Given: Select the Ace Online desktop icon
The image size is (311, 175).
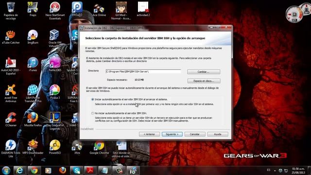Looking at the screenshot, I should pos(99,9).
